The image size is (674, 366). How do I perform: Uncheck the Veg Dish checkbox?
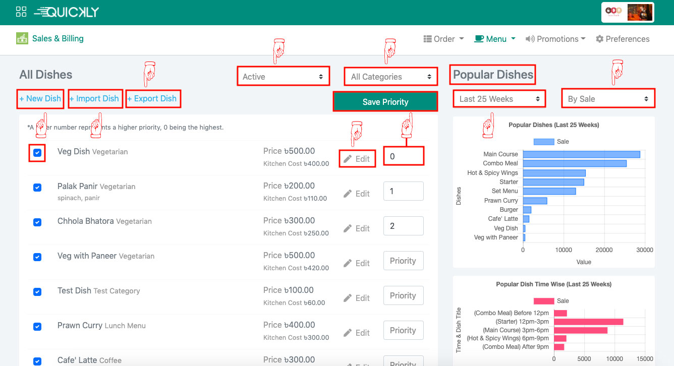[x=37, y=152]
